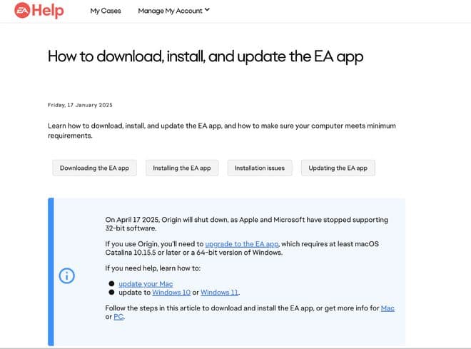Click the intro paragraph starting with Learn how

coord(221,130)
